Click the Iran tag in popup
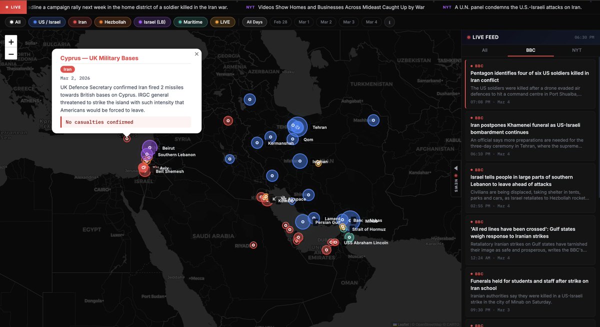The height and width of the screenshot is (327, 600). point(67,69)
